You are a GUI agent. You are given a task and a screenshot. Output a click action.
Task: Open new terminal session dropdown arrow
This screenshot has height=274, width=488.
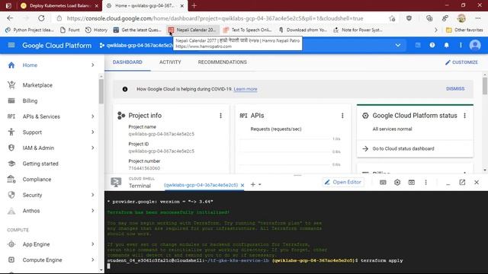pyautogui.click(x=260, y=184)
